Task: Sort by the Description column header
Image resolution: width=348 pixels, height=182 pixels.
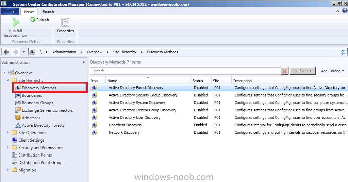Action: pos(289,80)
